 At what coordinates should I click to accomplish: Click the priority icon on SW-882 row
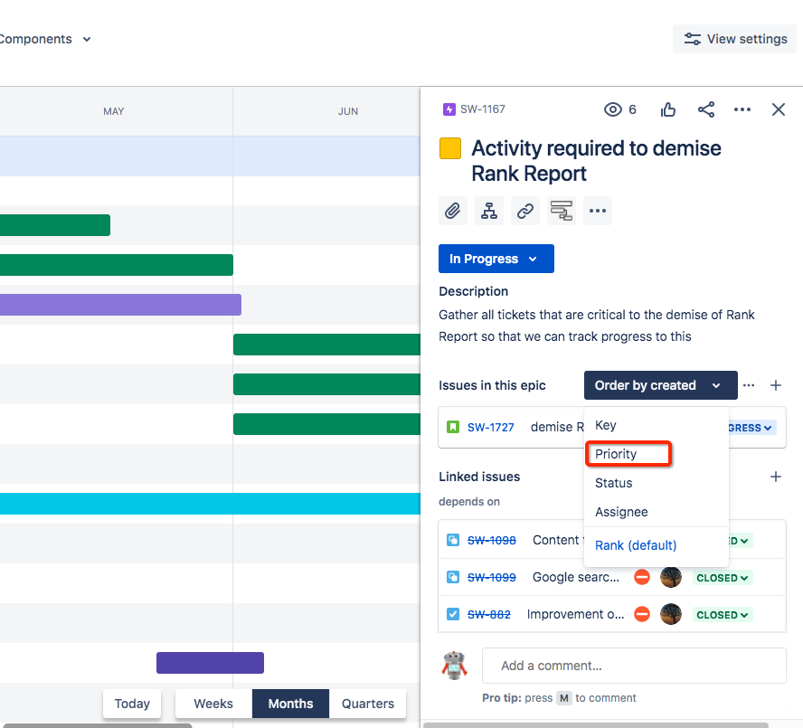click(x=642, y=614)
